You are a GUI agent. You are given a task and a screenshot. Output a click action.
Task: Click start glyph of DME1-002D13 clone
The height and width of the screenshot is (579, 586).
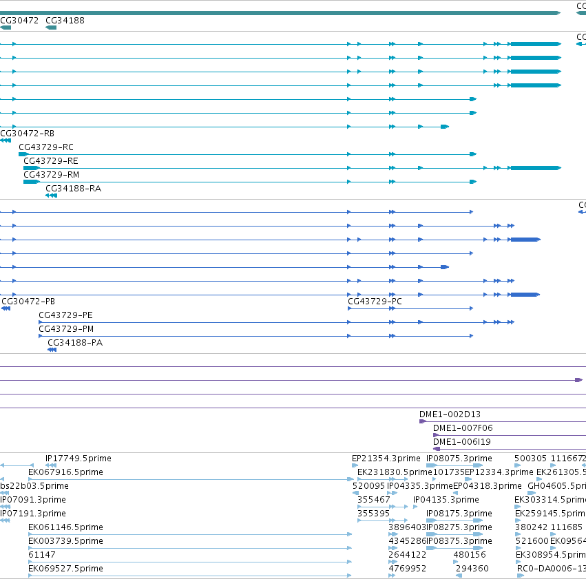click(423, 421)
